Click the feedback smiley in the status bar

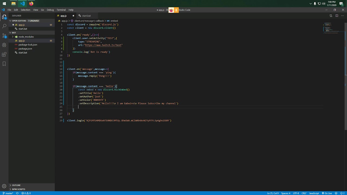click(336, 193)
